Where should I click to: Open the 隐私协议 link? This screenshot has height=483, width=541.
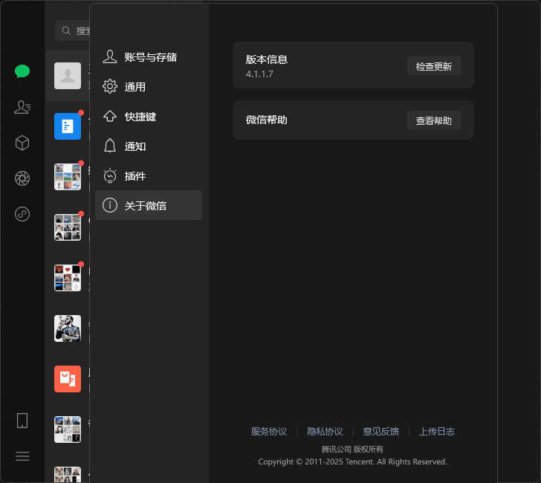pyautogui.click(x=325, y=432)
